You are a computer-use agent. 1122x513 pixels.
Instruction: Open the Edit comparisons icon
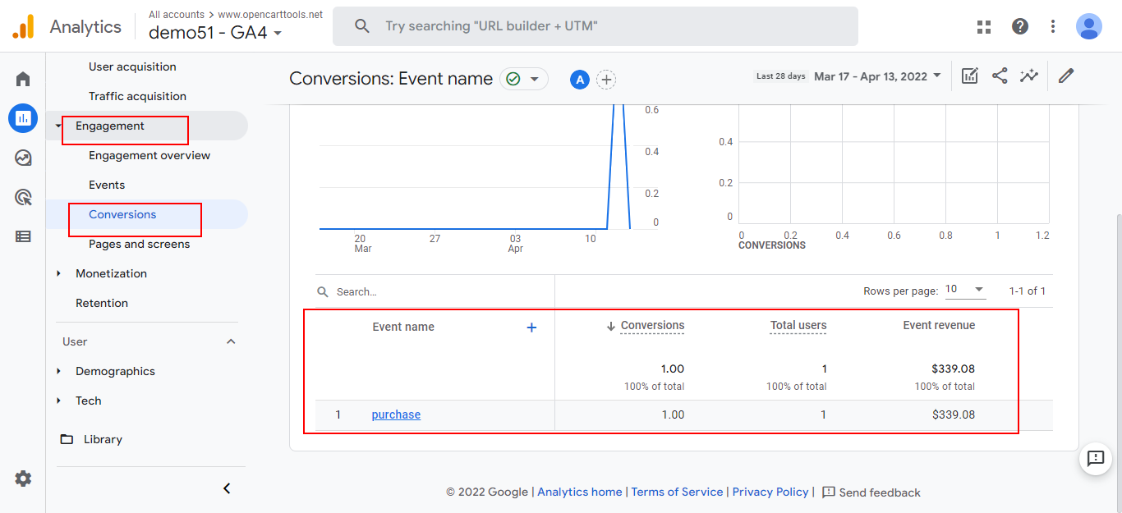tap(970, 76)
